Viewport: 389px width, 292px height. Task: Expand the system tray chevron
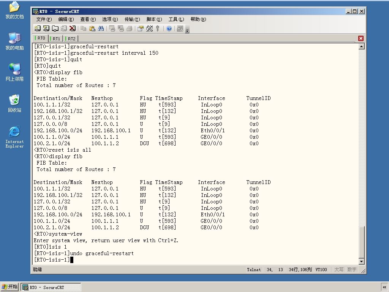(384, 287)
